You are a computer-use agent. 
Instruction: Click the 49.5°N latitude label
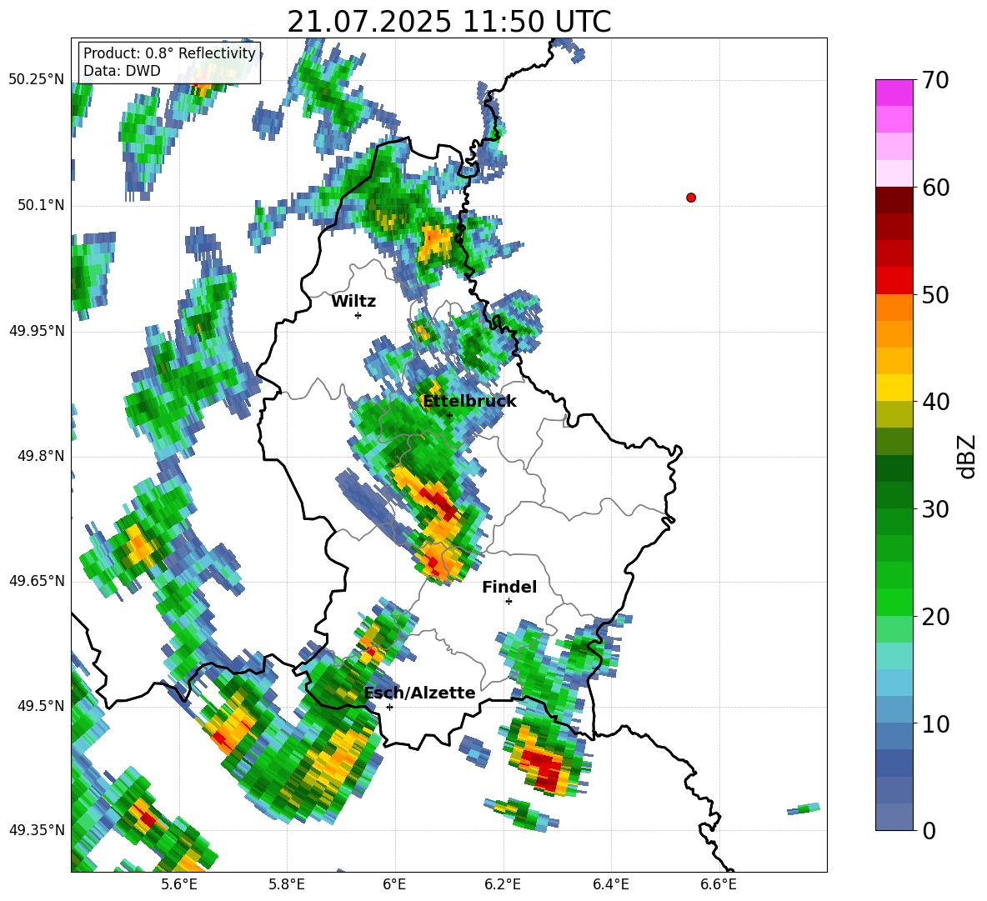pos(42,706)
